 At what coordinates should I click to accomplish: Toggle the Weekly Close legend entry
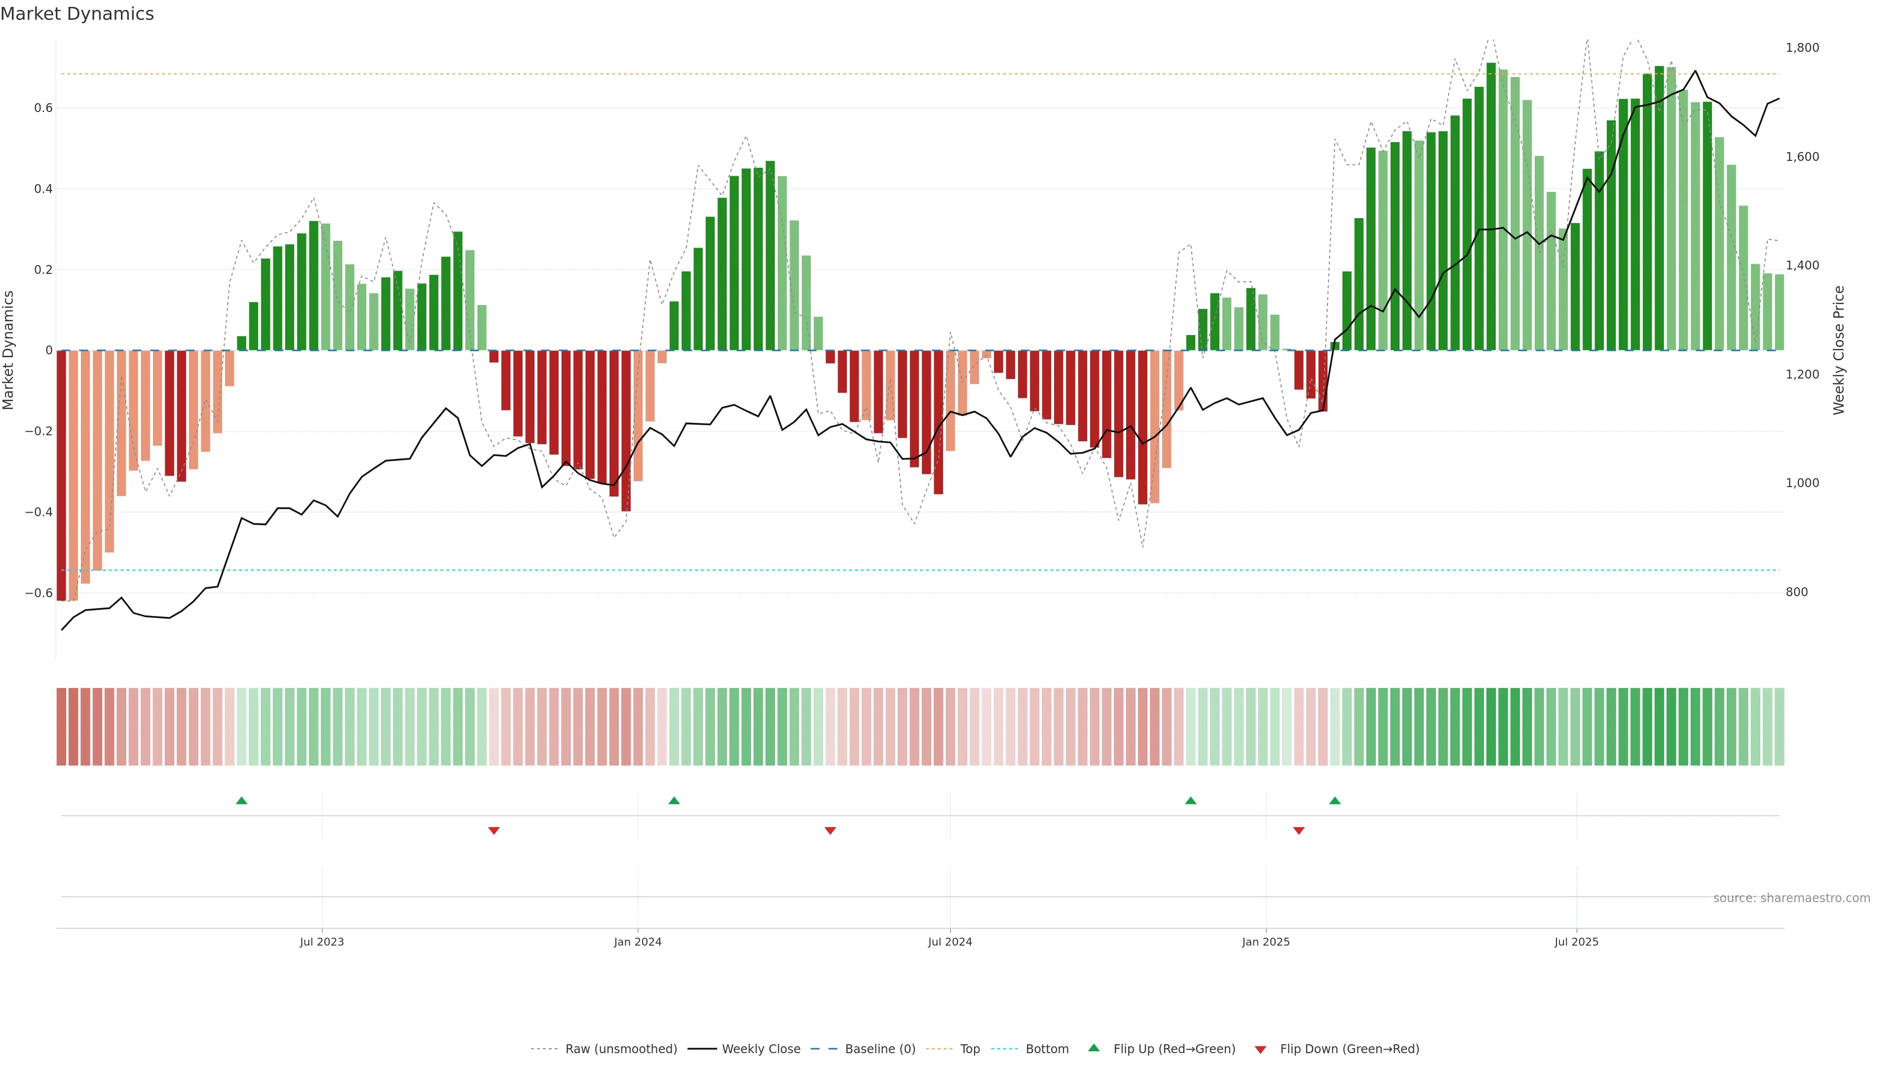760,1049
